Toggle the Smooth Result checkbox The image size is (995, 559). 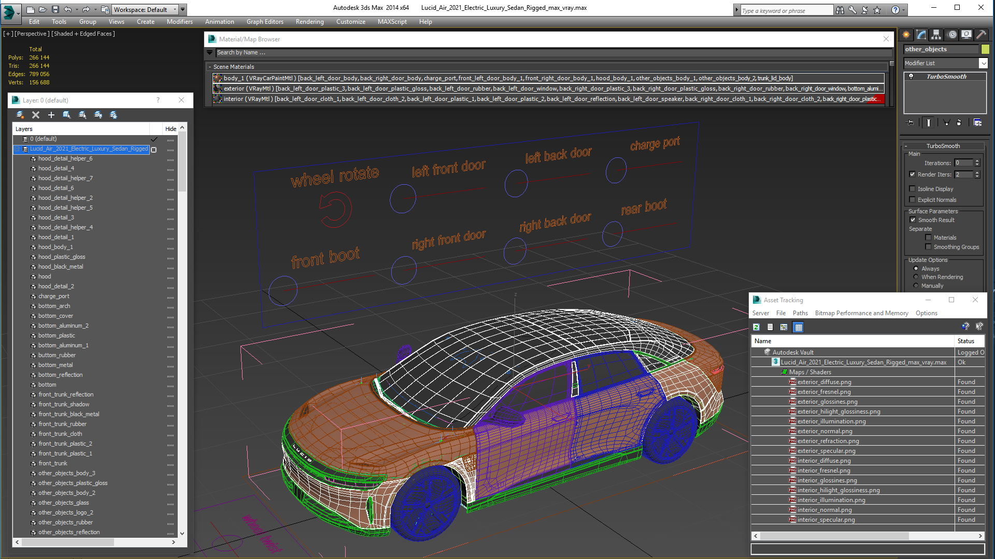point(913,220)
